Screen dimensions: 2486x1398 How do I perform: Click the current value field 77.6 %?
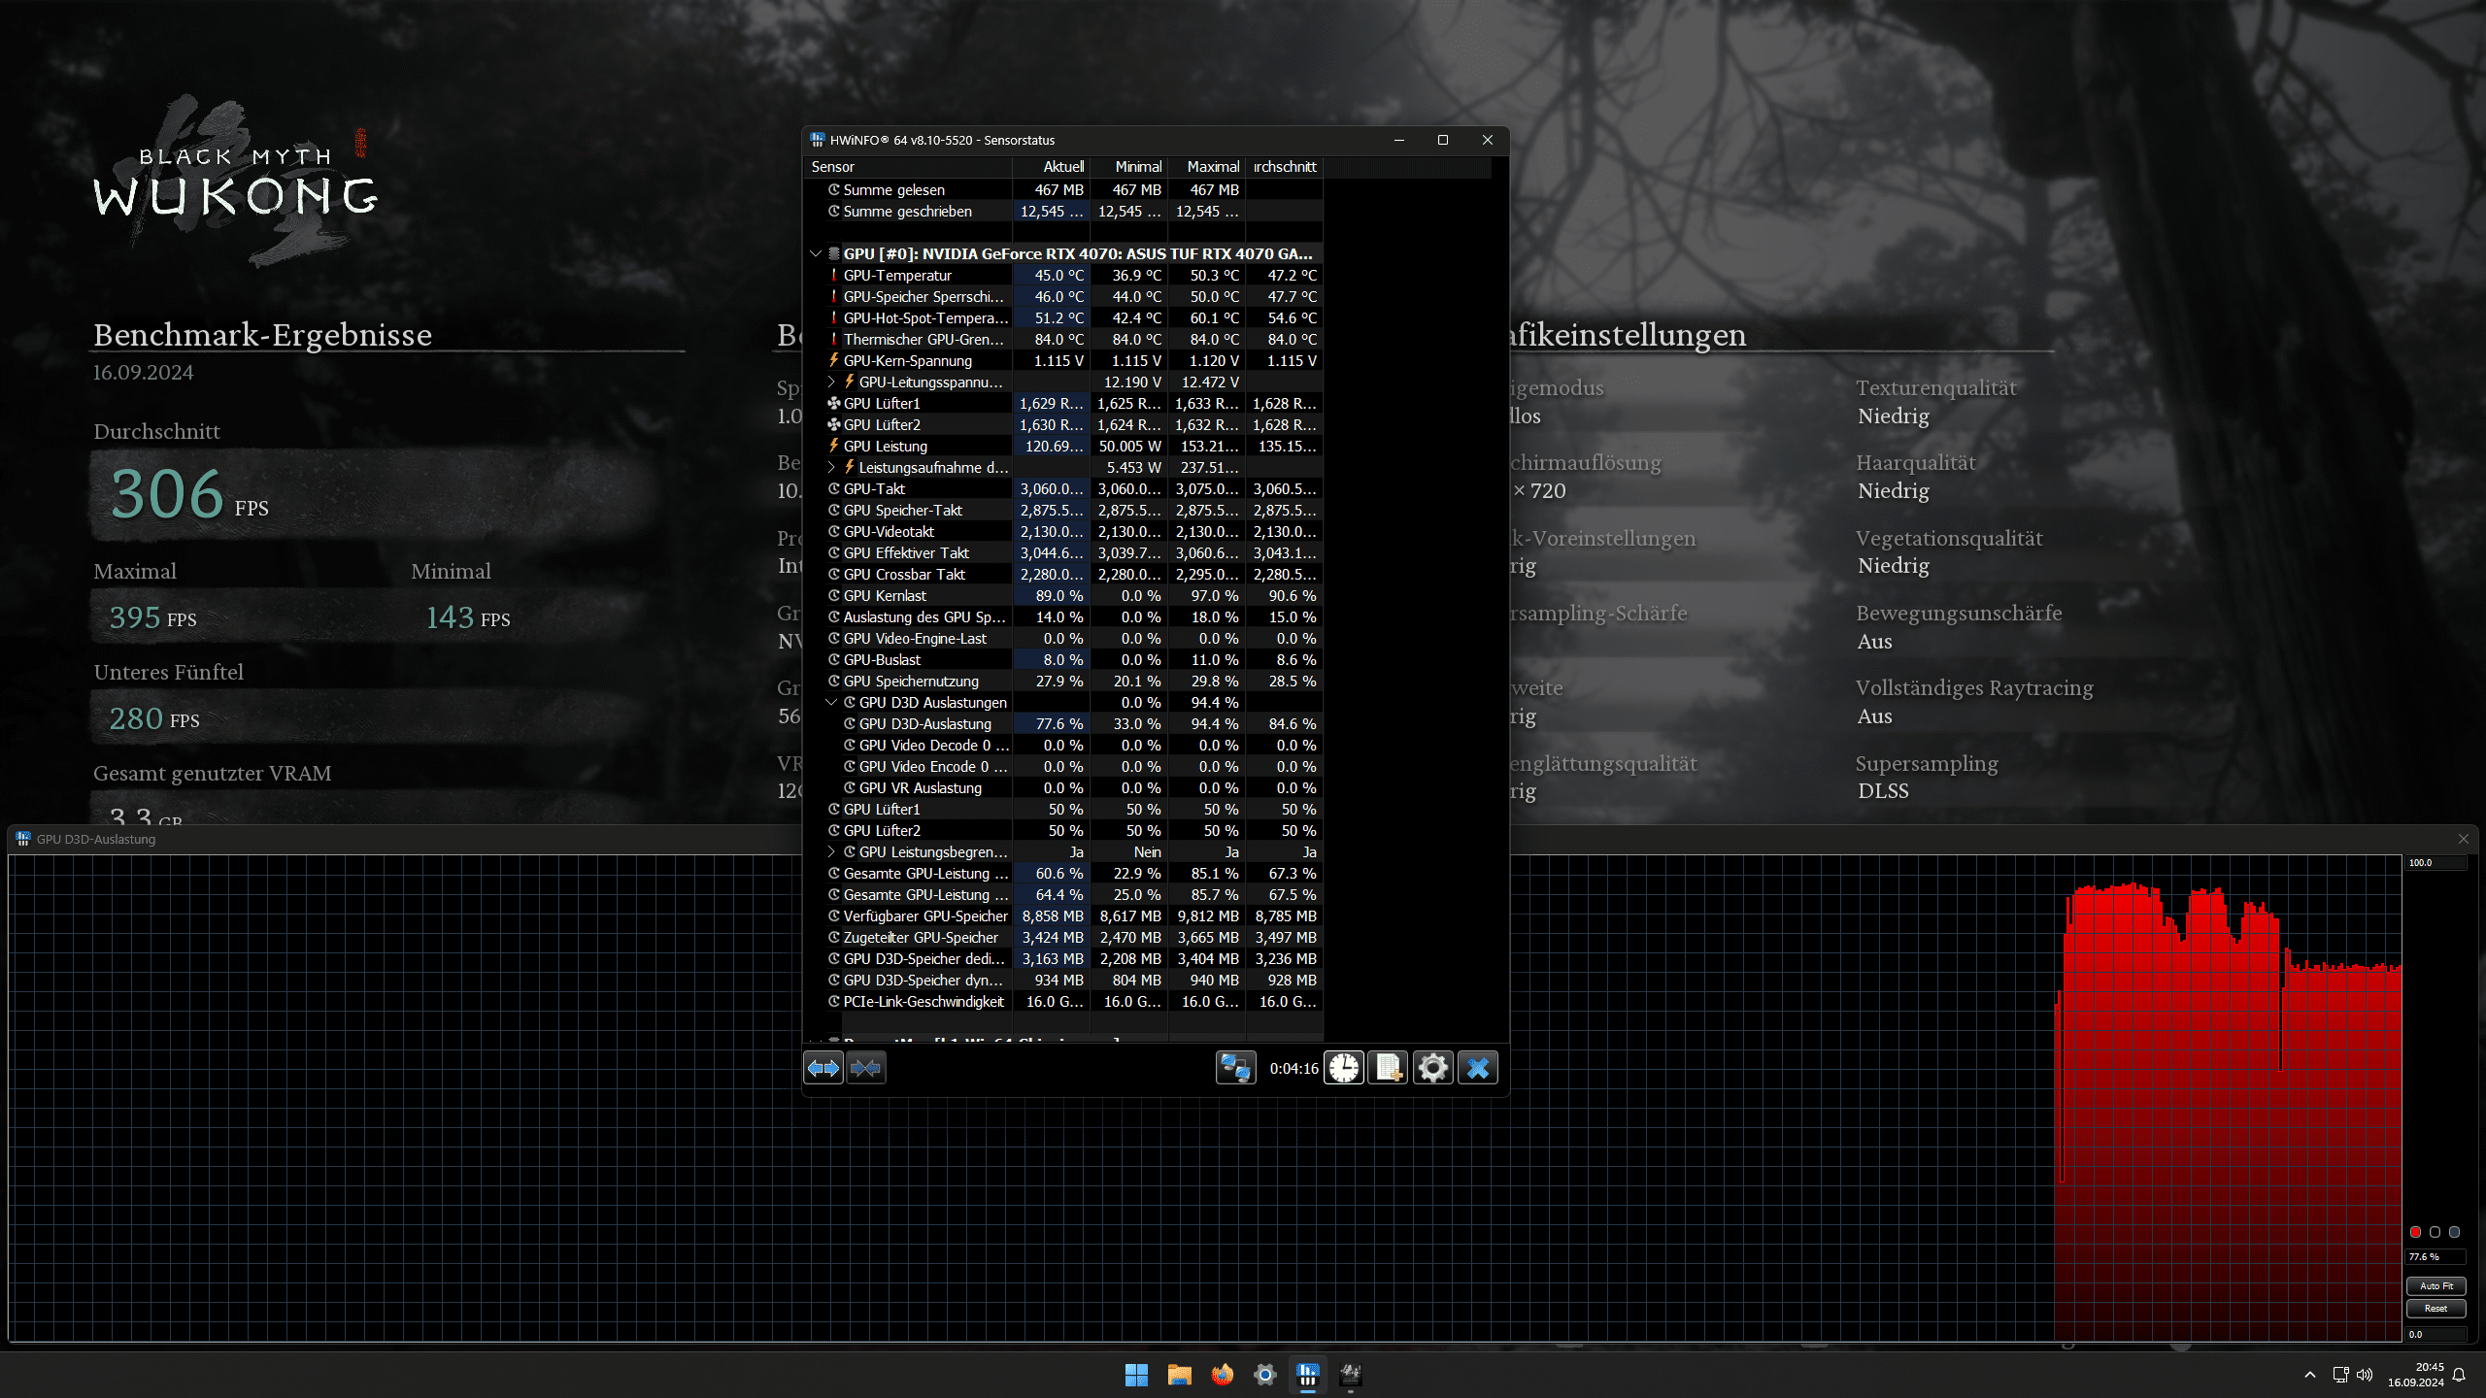click(x=2436, y=1256)
